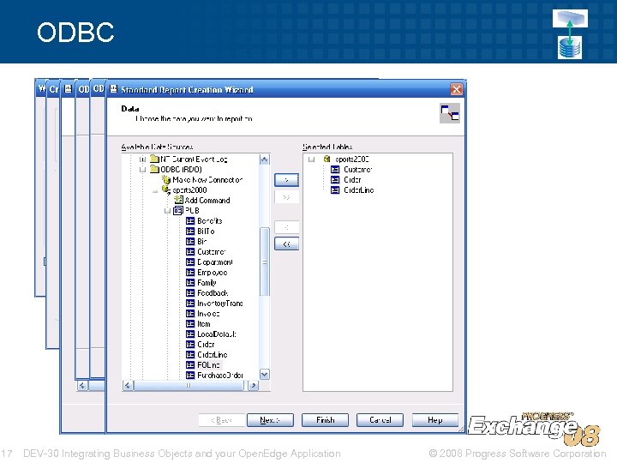The image size is (617, 463).
Task: Click the sports2000 connection icon in Selected Tables
Action: (x=326, y=159)
